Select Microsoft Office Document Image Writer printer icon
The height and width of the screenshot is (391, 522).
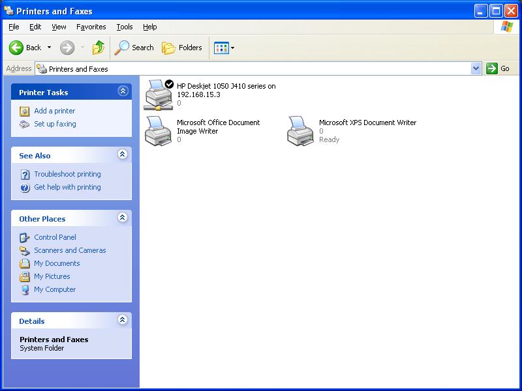[x=158, y=130]
